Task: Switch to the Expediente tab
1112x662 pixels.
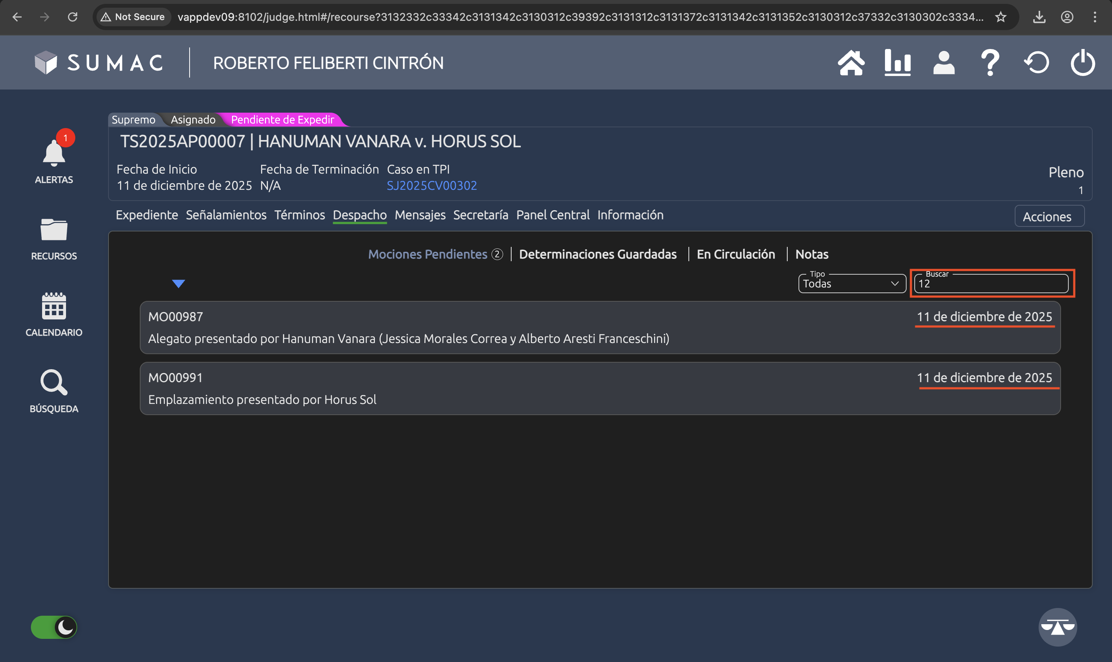Action: point(147,215)
